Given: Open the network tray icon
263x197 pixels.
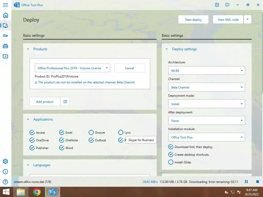Looking at the screenshot, I should coord(233,192).
